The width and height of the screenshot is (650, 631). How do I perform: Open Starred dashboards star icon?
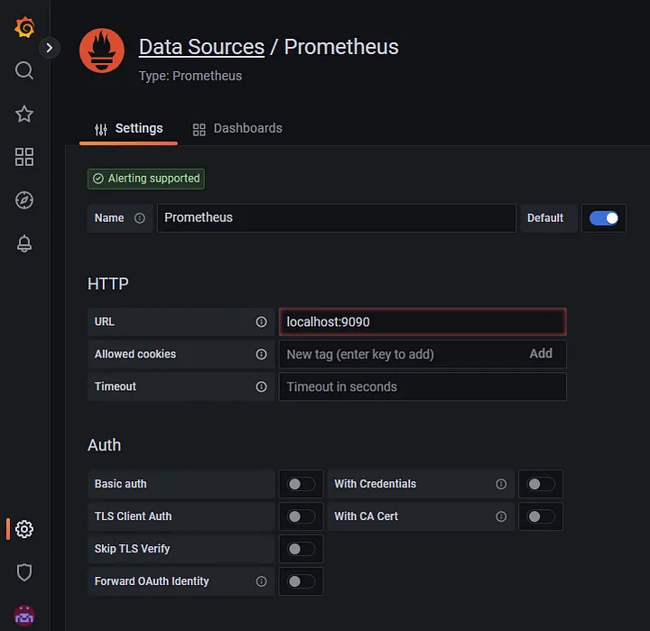point(24,114)
